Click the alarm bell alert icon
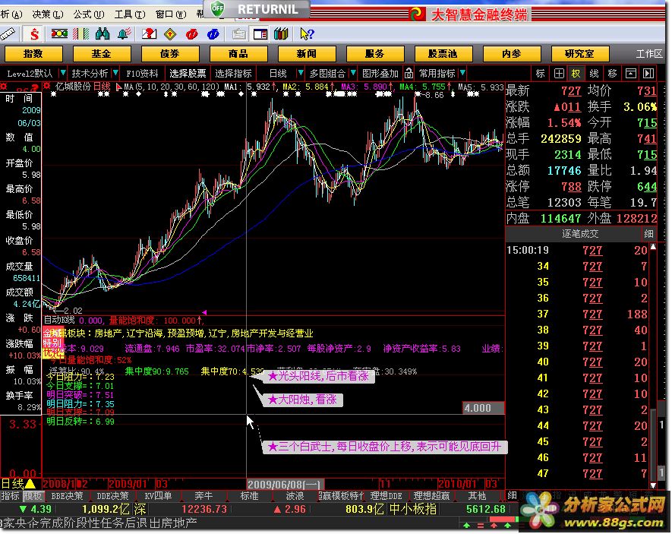Screen dimensions: 672x534 point(124,33)
